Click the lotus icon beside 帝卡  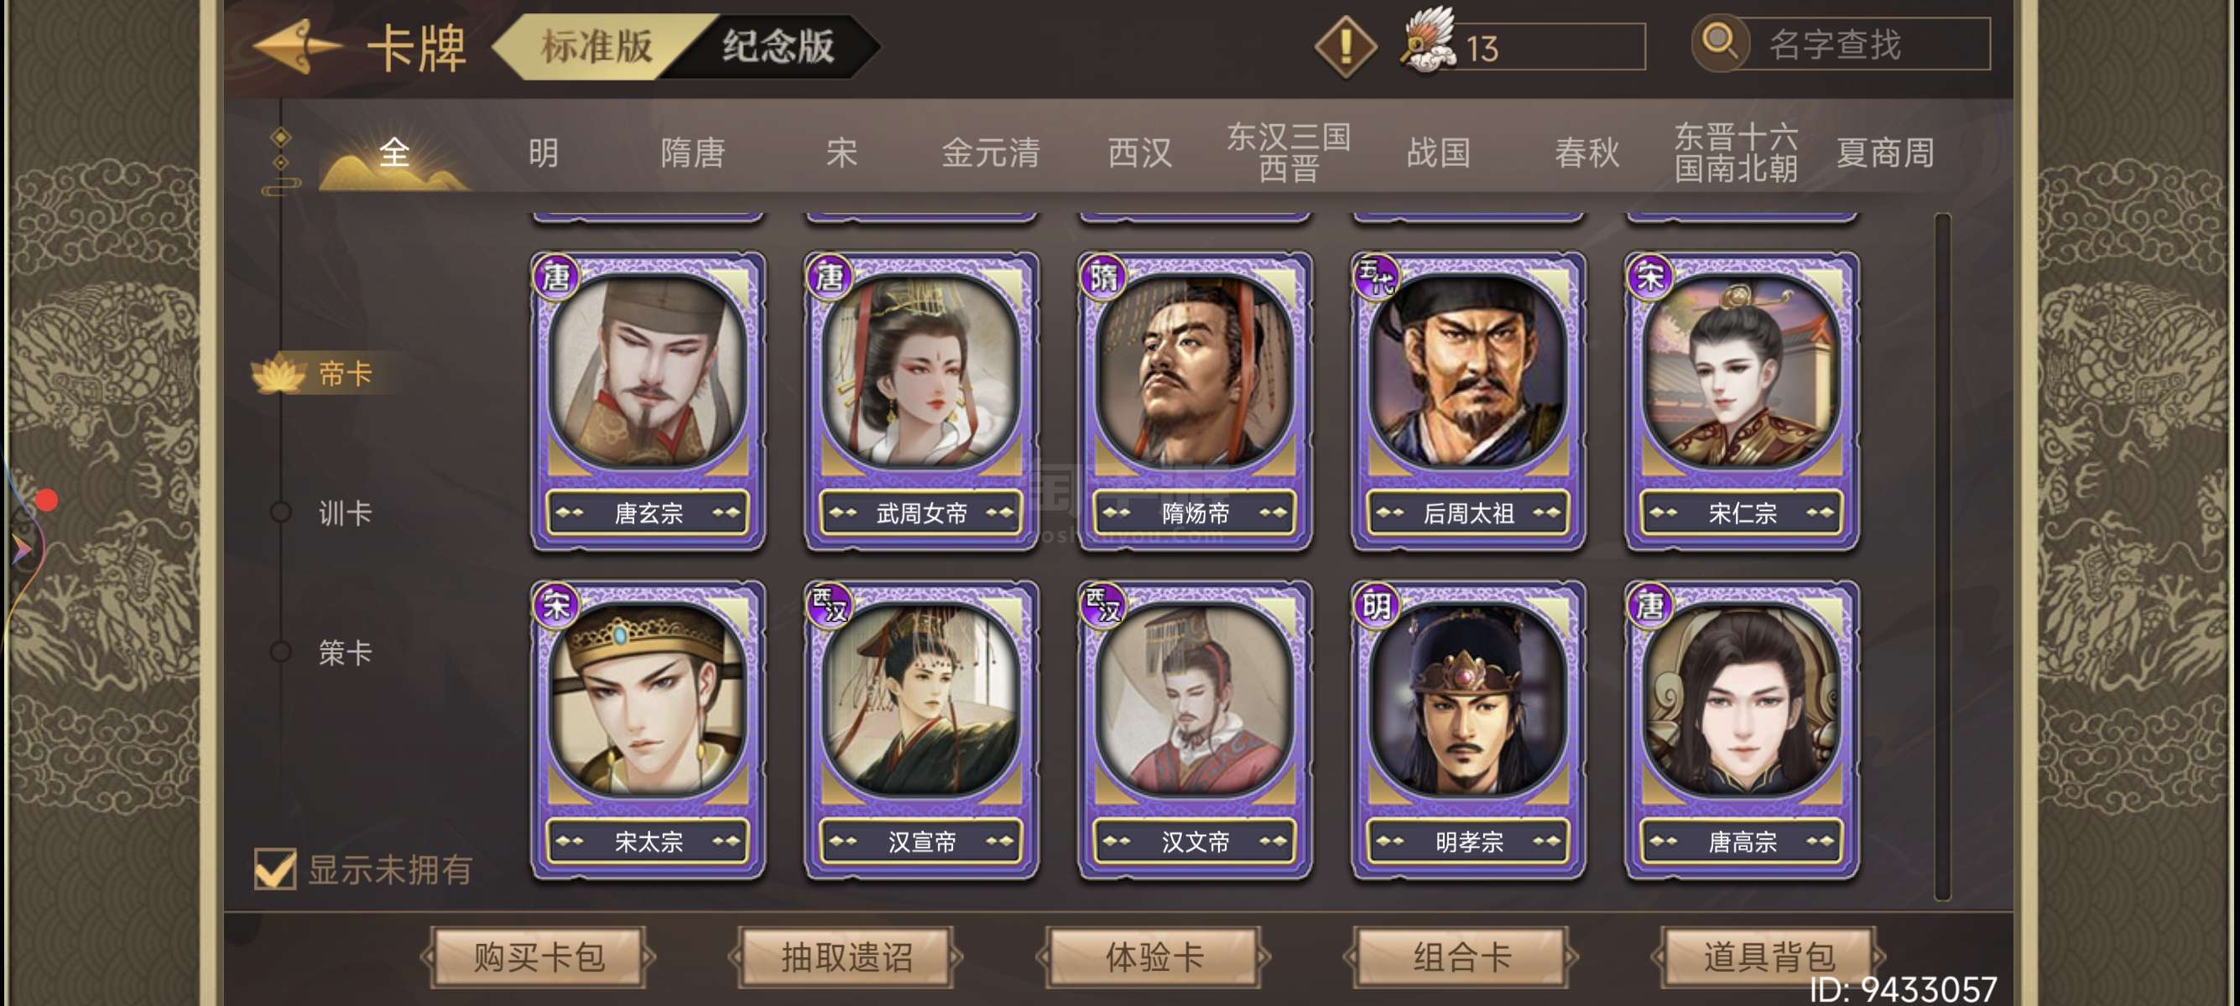(x=279, y=375)
